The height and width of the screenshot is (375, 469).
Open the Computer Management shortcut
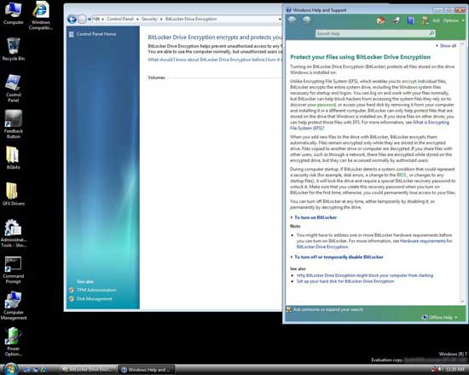pos(13,306)
